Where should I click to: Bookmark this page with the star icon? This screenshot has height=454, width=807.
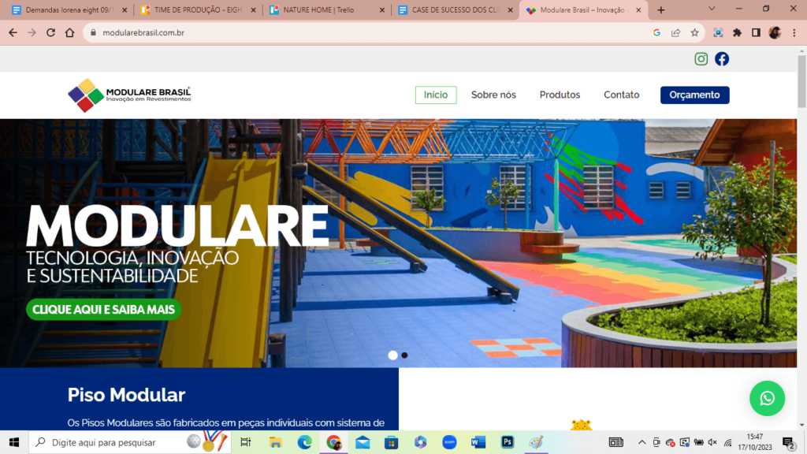695,32
